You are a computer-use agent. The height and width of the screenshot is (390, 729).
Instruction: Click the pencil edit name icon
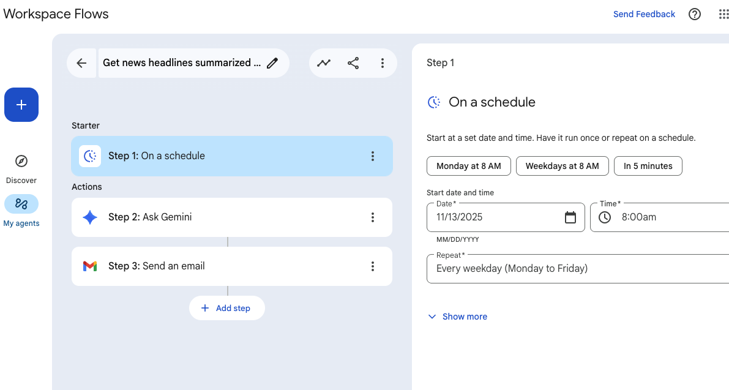[x=272, y=63]
